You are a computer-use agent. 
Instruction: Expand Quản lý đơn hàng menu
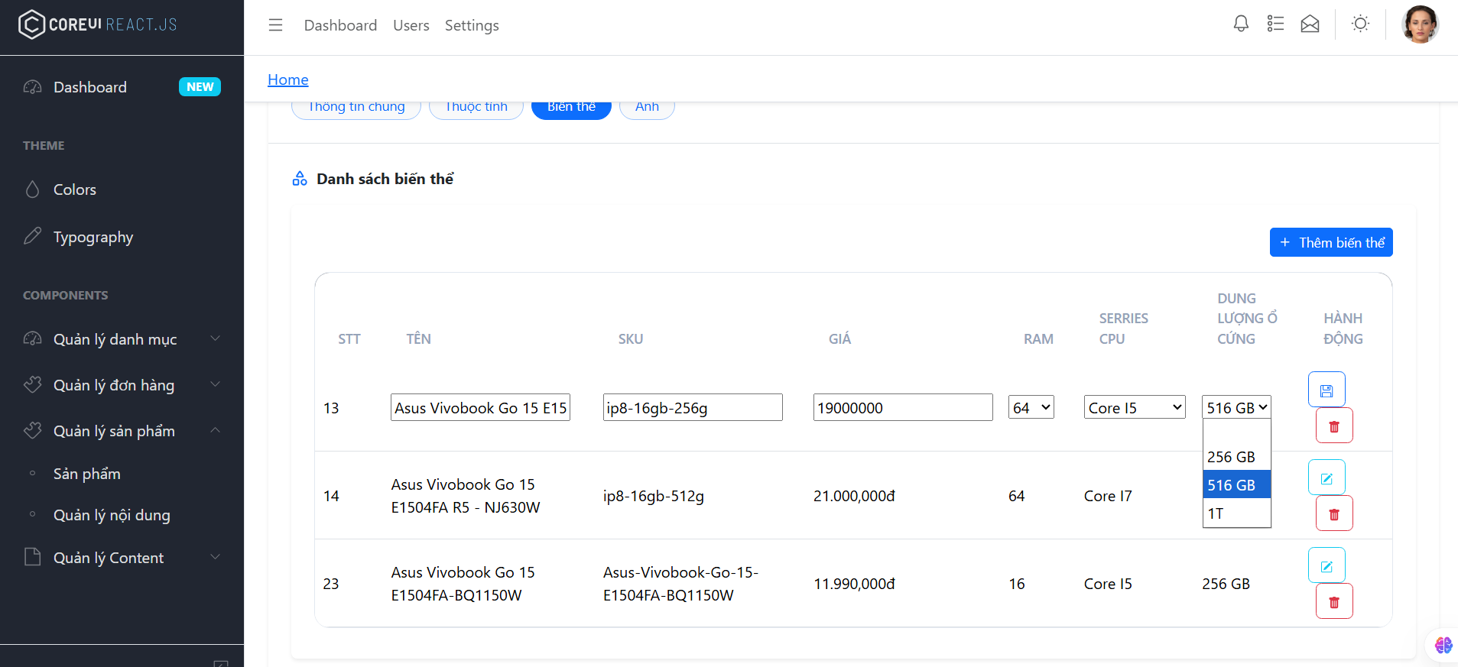point(122,385)
